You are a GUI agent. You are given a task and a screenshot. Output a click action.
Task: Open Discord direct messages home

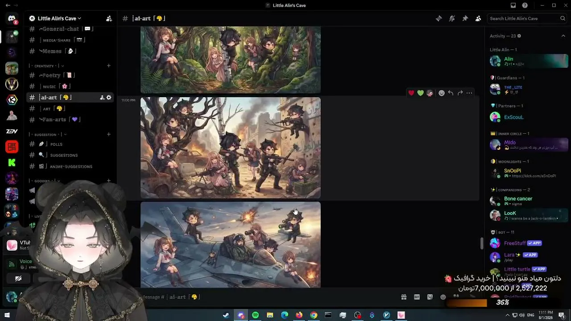tap(12, 19)
